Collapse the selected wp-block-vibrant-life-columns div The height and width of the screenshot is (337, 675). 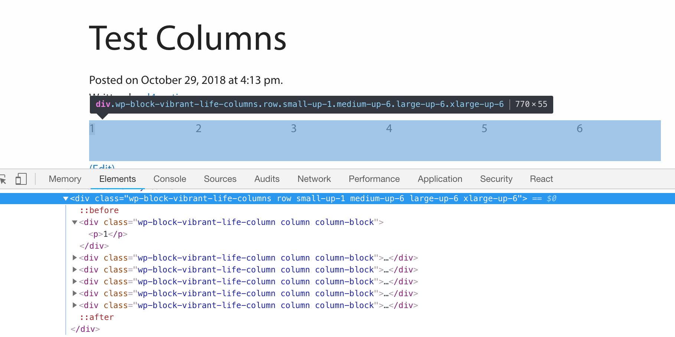coord(66,199)
